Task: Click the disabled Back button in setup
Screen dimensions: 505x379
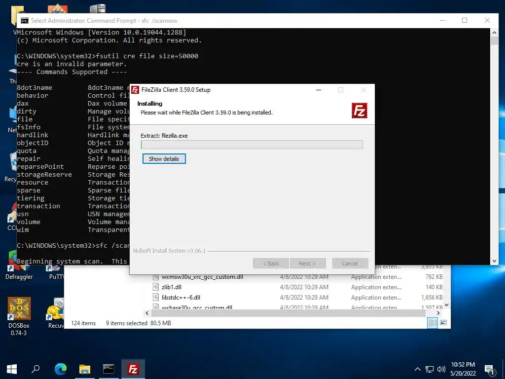Action: tap(271, 264)
